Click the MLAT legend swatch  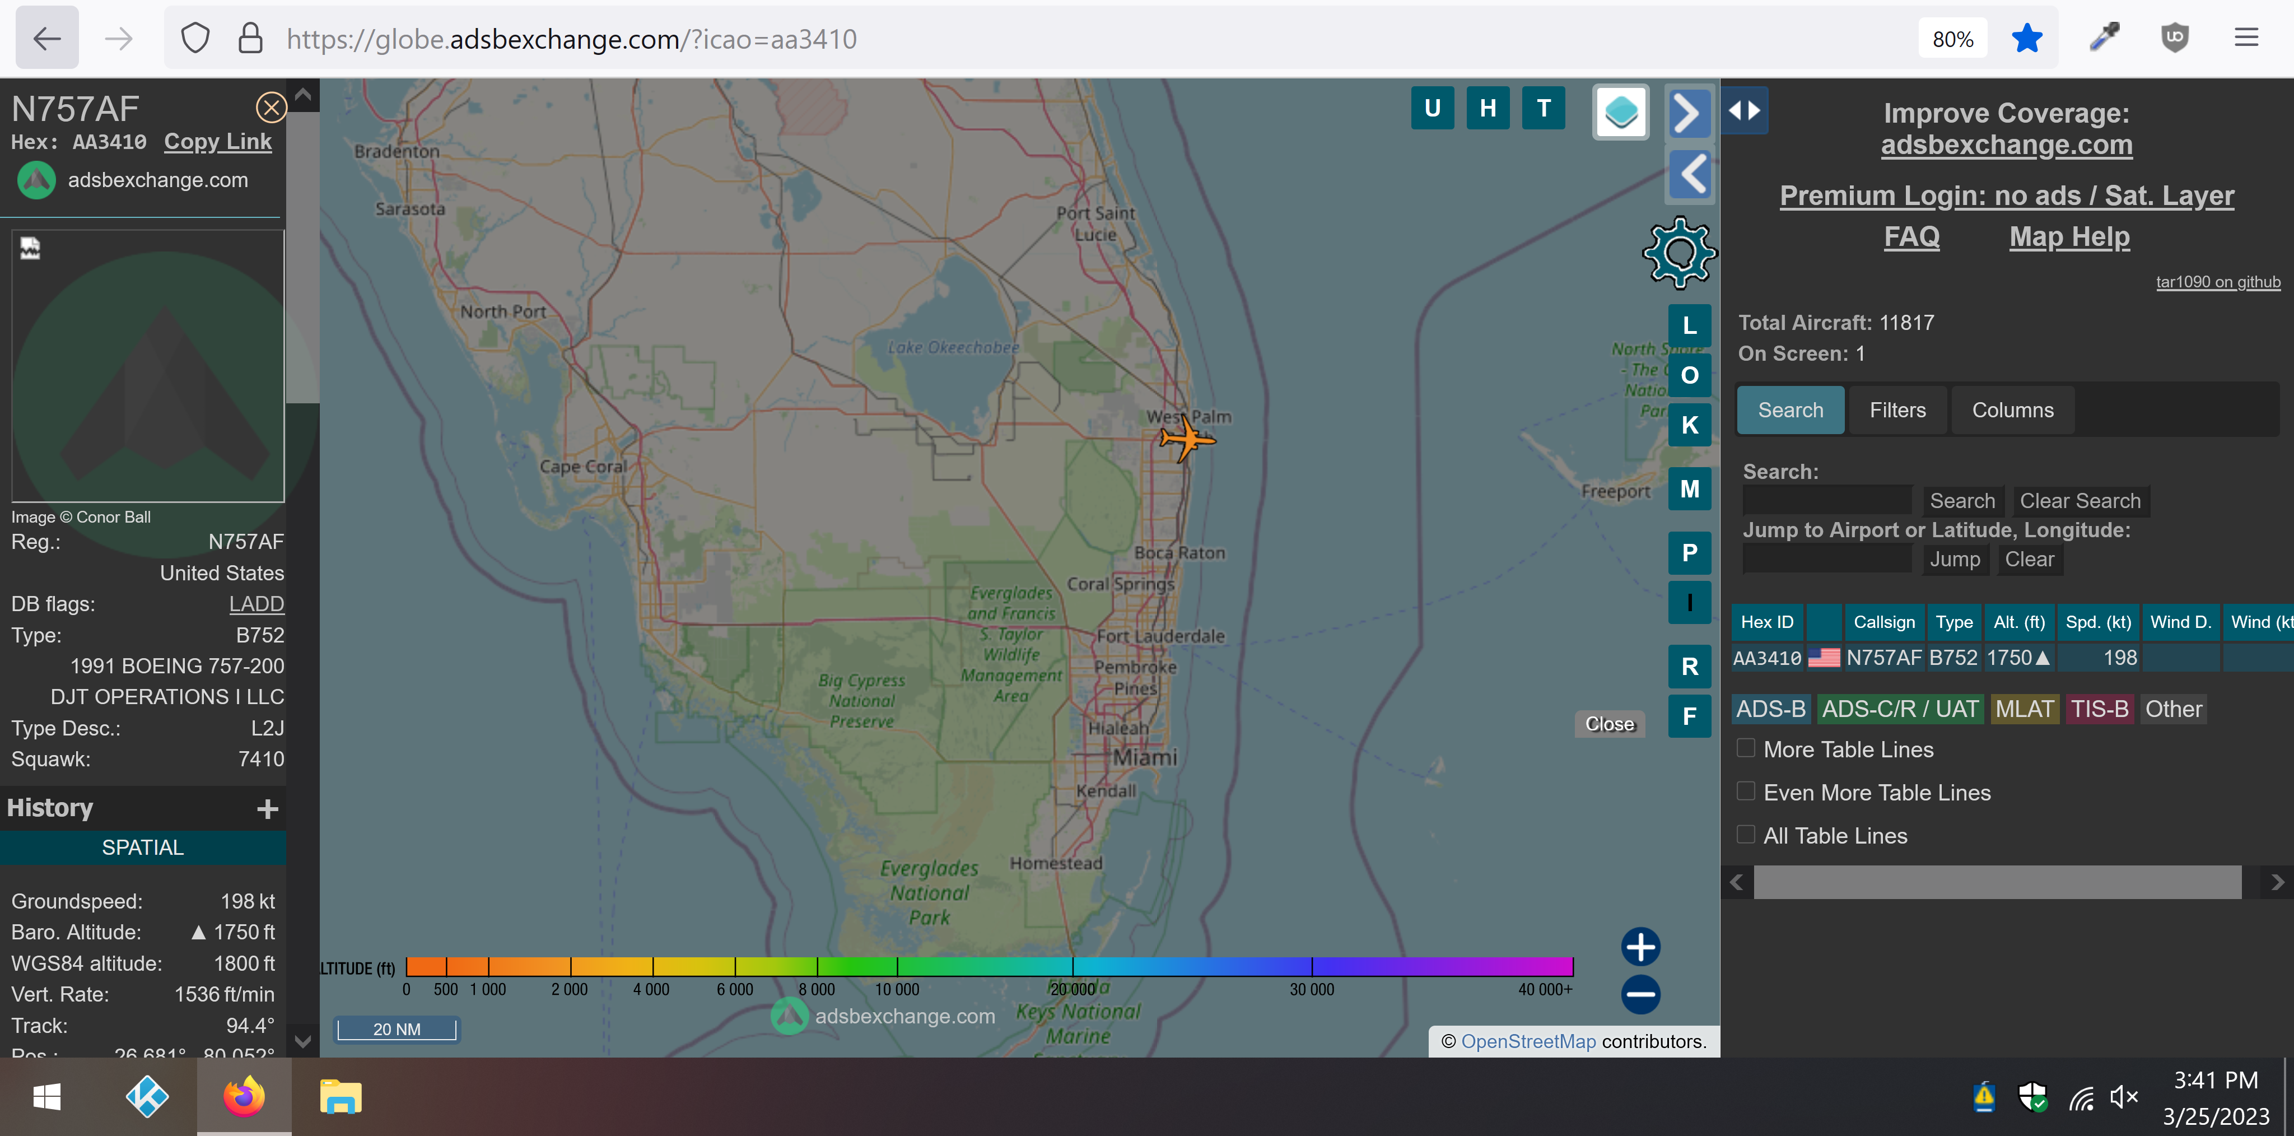[2024, 709]
